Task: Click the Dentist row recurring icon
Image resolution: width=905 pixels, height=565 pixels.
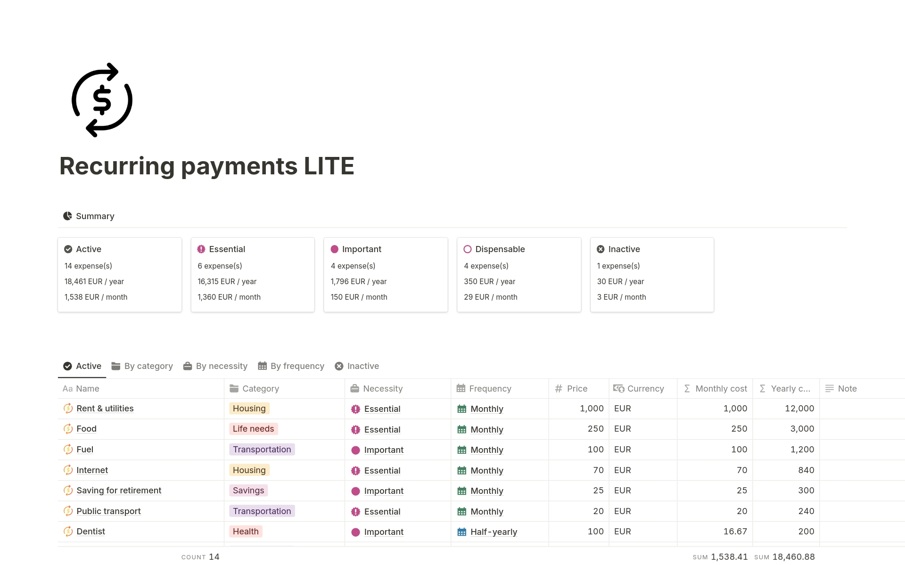Action: point(68,532)
